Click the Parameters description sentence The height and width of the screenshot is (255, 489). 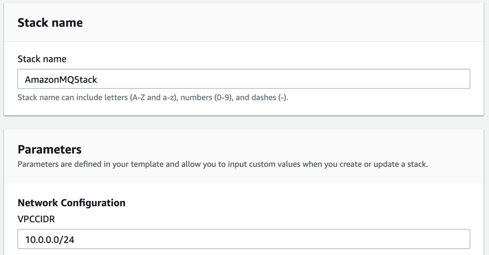222,164
